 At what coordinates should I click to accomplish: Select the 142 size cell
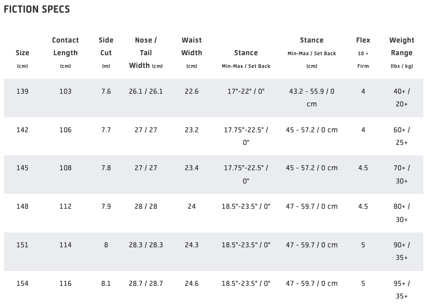point(22,130)
